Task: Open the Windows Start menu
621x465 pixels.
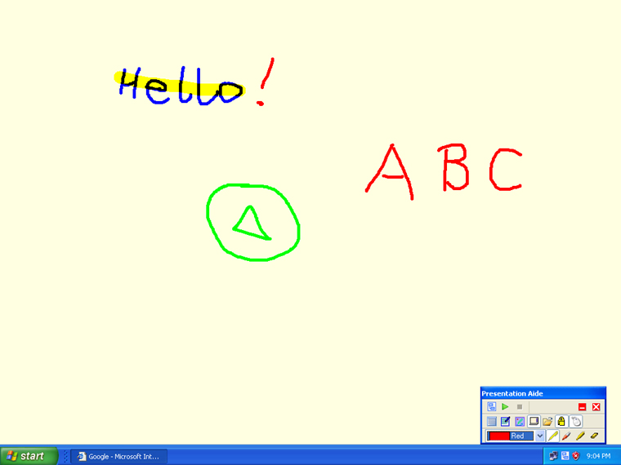Action: coord(29,456)
